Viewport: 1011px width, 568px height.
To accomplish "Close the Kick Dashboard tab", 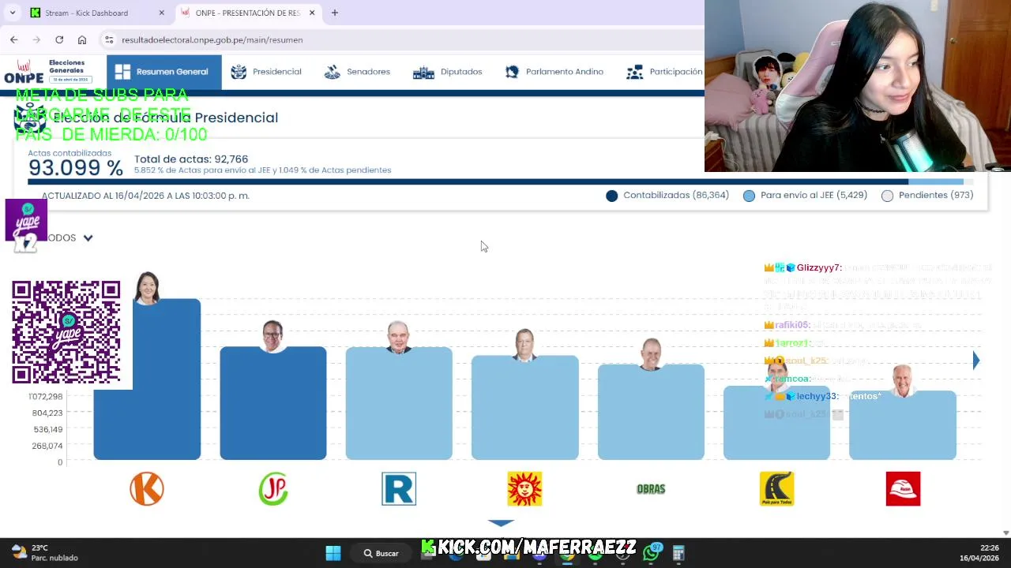I will (x=161, y=13).
